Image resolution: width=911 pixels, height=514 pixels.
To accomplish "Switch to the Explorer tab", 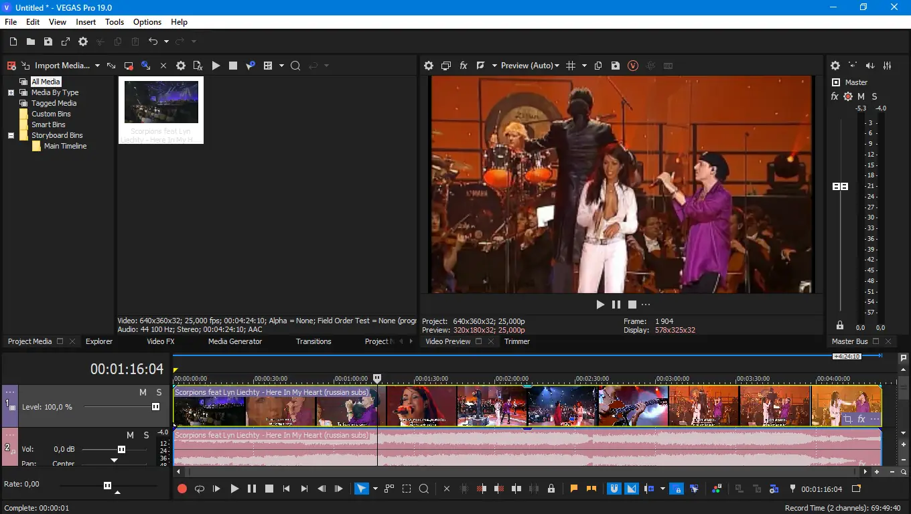I will 99,341.
